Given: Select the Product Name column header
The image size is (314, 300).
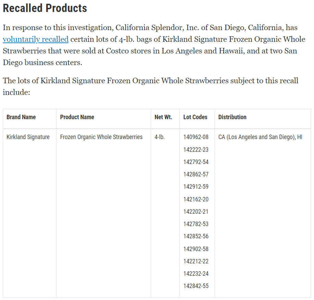Looking at the screenshot, I should pos(77,117).
